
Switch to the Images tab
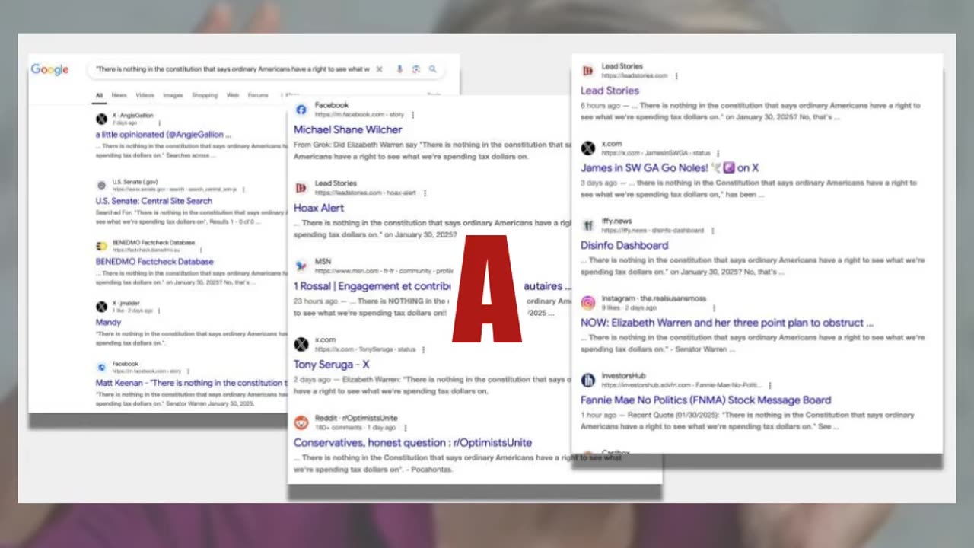point(173,96)
